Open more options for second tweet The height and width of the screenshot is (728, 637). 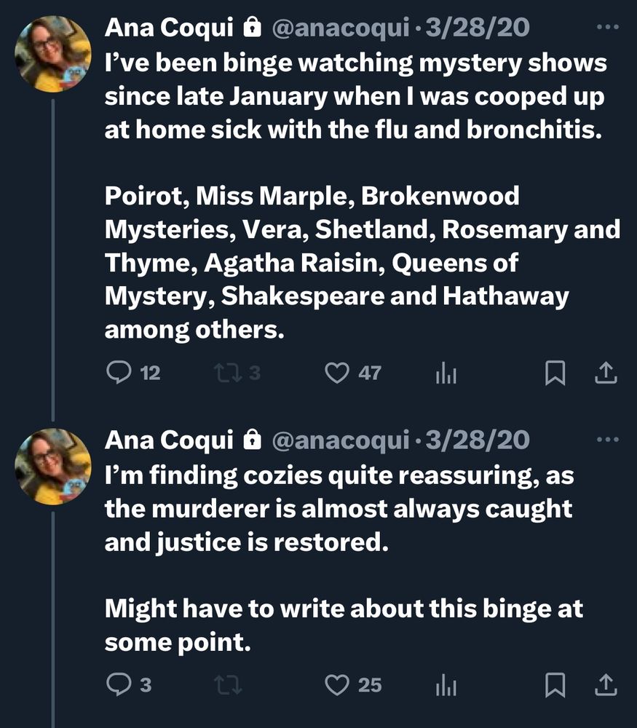[606, 440]
